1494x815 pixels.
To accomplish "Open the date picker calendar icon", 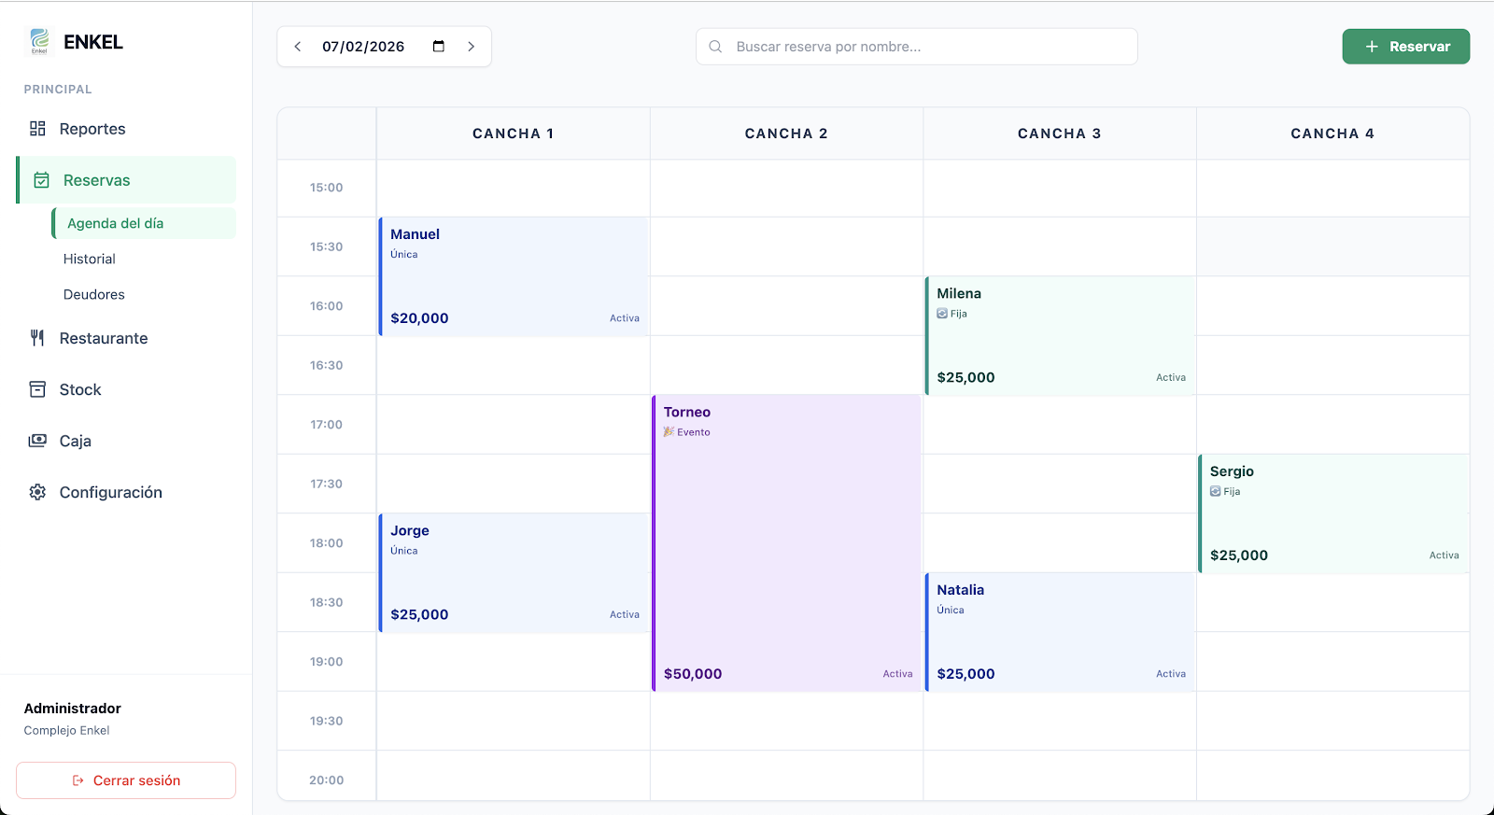I will 439,47.
